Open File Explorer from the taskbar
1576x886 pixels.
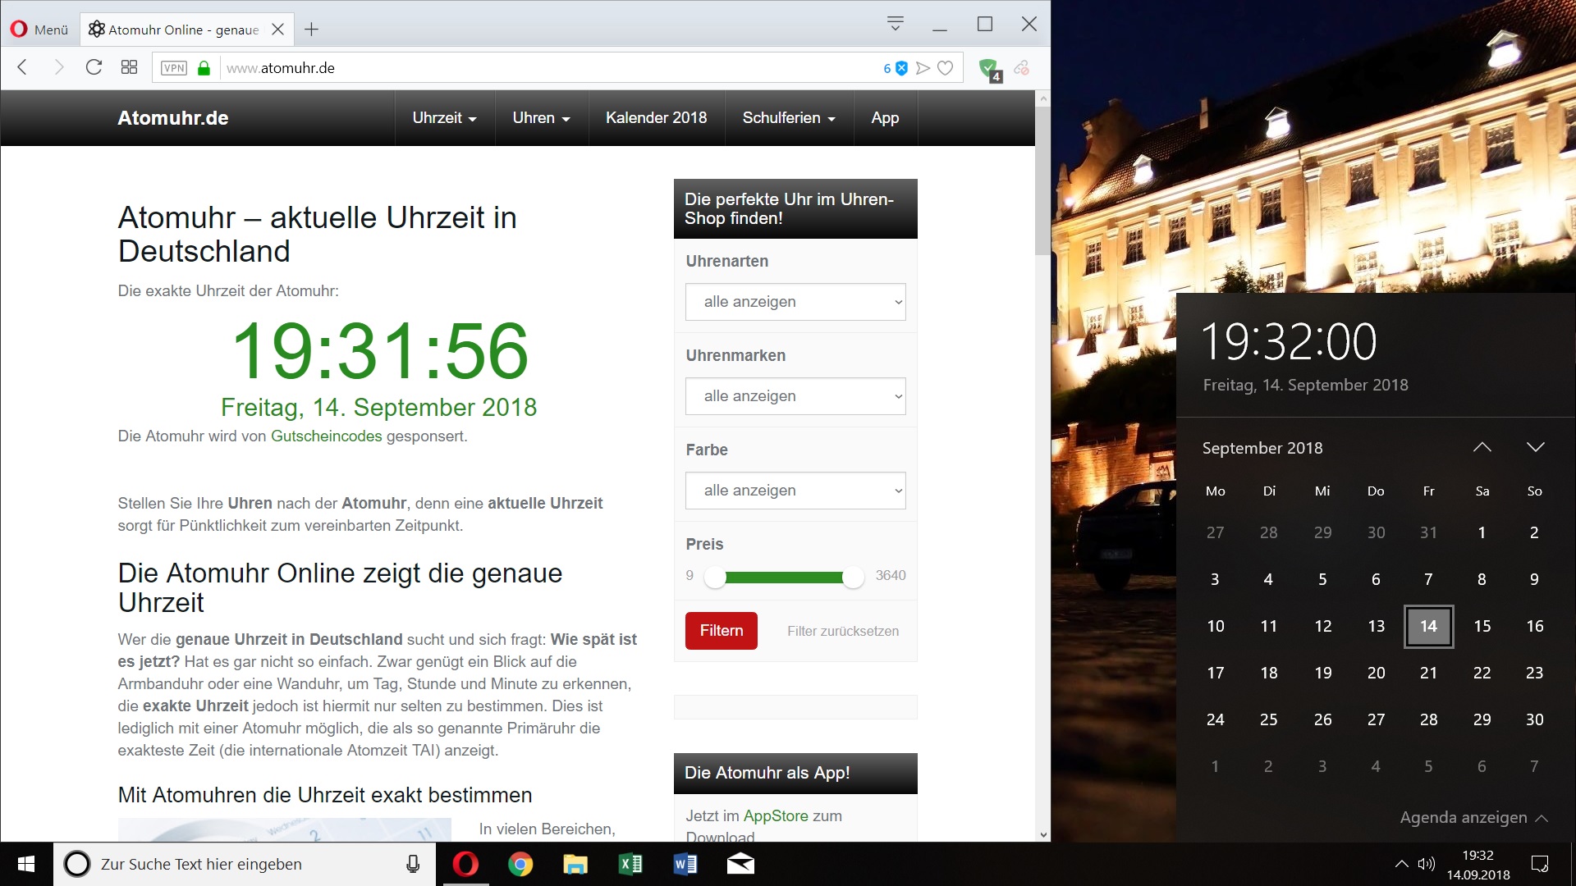[575, 864]
